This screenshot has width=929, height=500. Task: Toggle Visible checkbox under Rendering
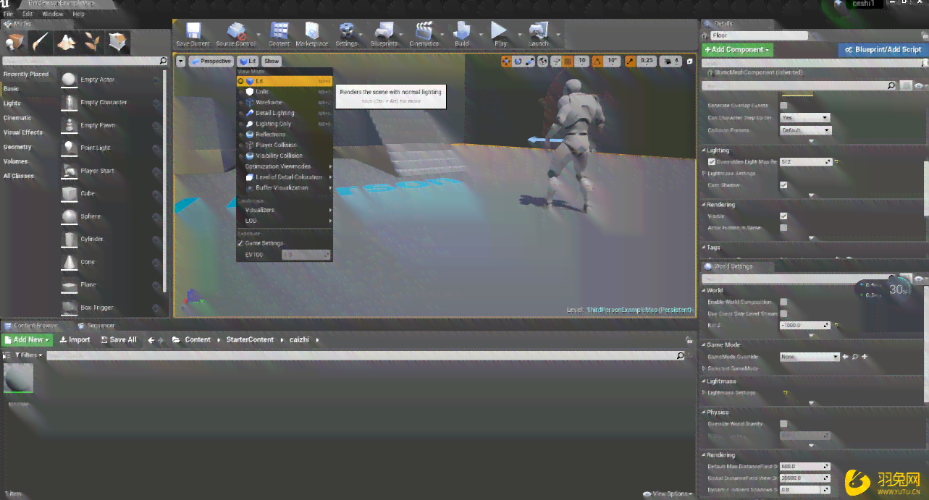783,216
